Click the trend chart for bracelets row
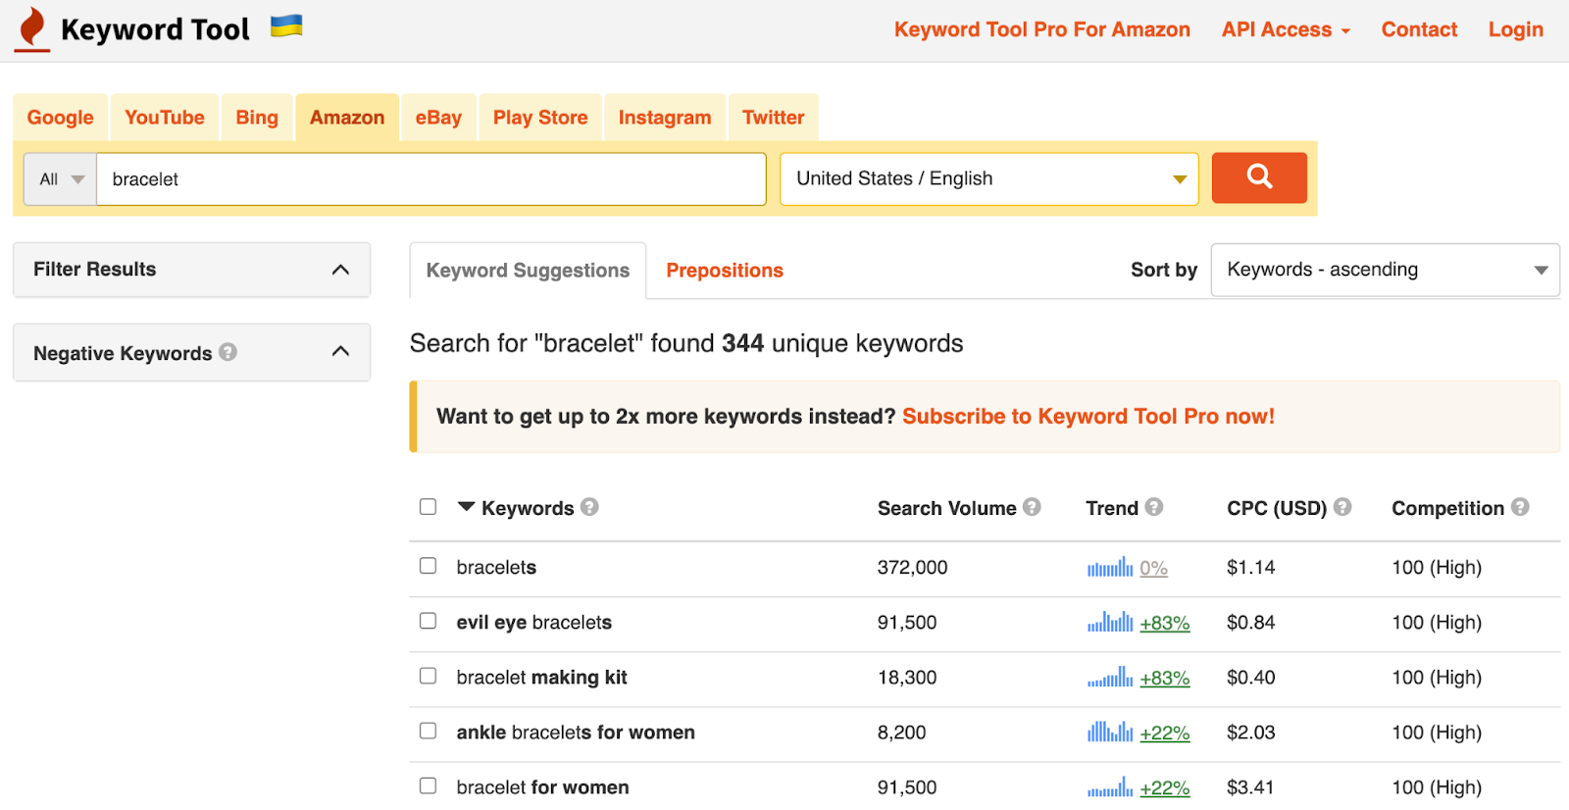The image size is (1569, 810). 1110,567
